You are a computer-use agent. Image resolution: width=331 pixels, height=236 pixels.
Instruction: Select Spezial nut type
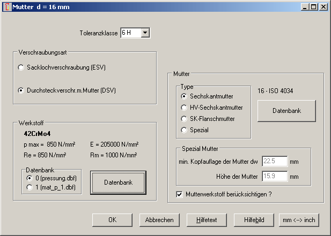click(185, 130)
